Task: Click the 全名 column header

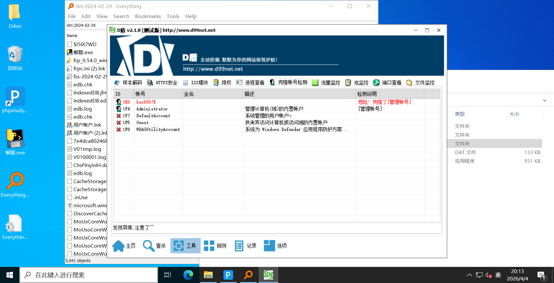Action: pos(213,94)
